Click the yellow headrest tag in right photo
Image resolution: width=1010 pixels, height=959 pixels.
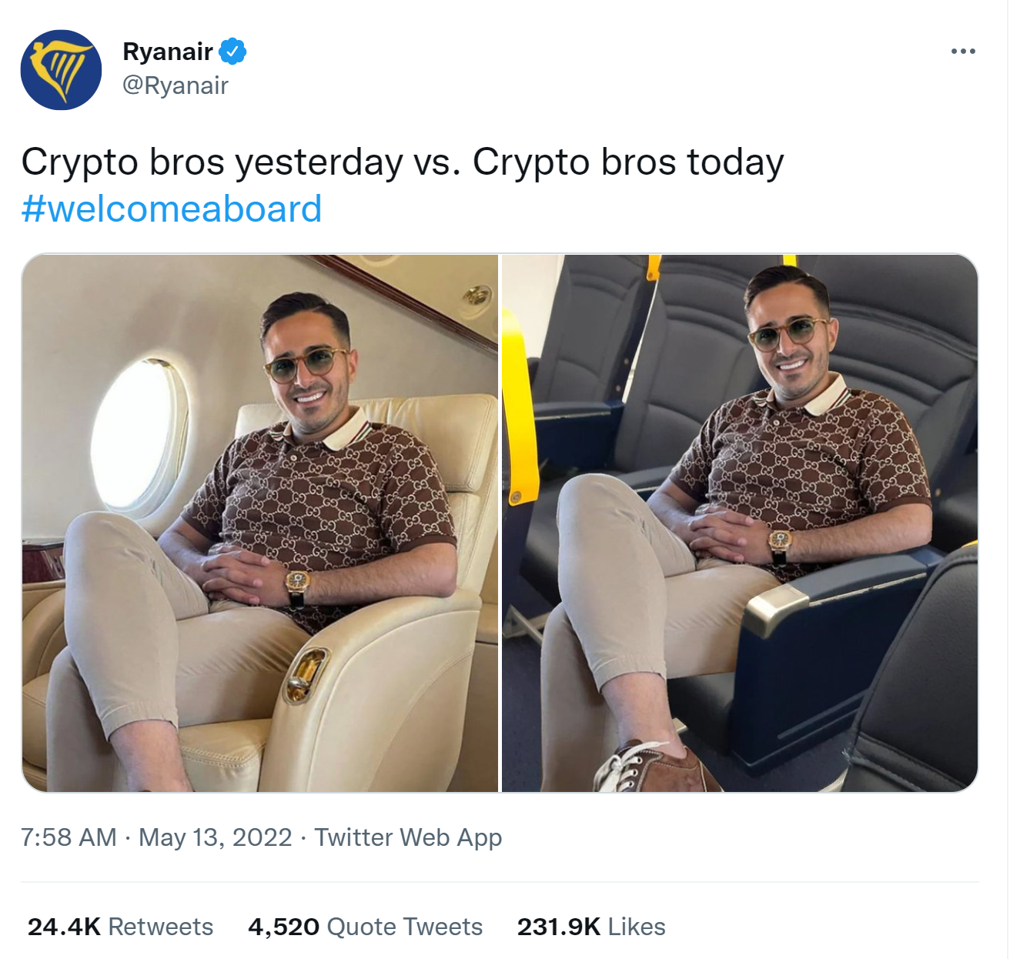coord(654,267)
